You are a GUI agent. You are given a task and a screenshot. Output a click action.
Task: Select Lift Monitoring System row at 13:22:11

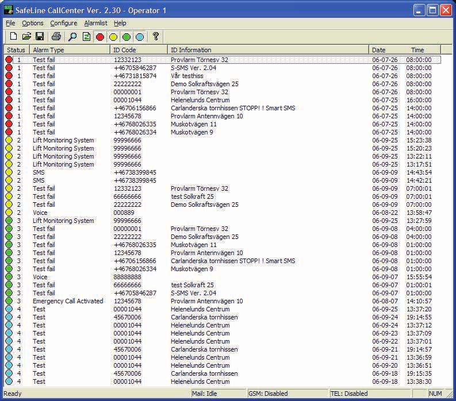[x=223, y=156]
